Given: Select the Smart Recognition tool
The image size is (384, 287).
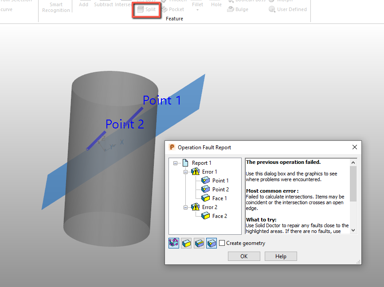Looking at the screenshot, I should (56, 6).
